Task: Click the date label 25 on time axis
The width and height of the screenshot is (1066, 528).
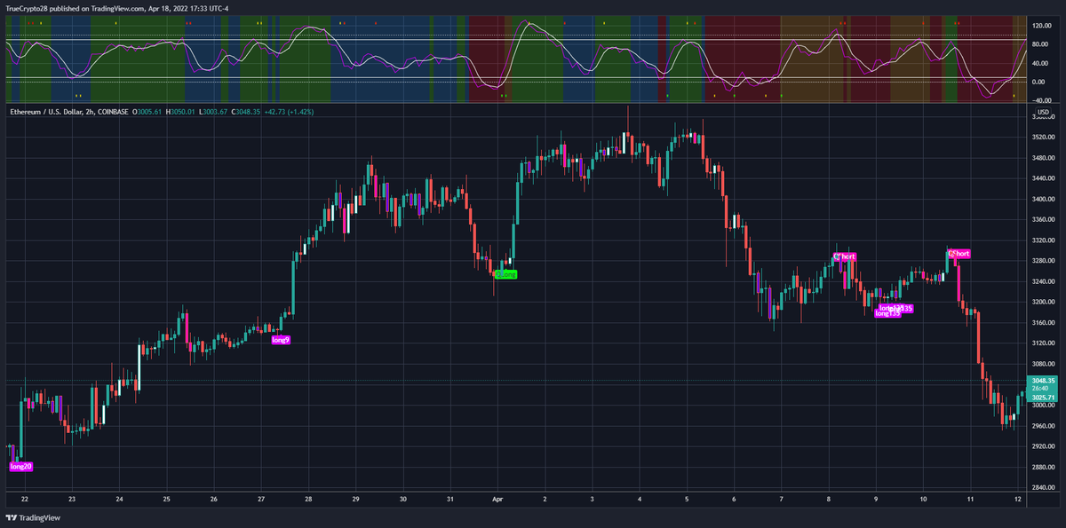Action: tap(166, 499)
